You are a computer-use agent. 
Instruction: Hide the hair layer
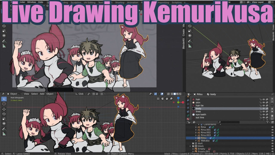(x=264, y=100)
